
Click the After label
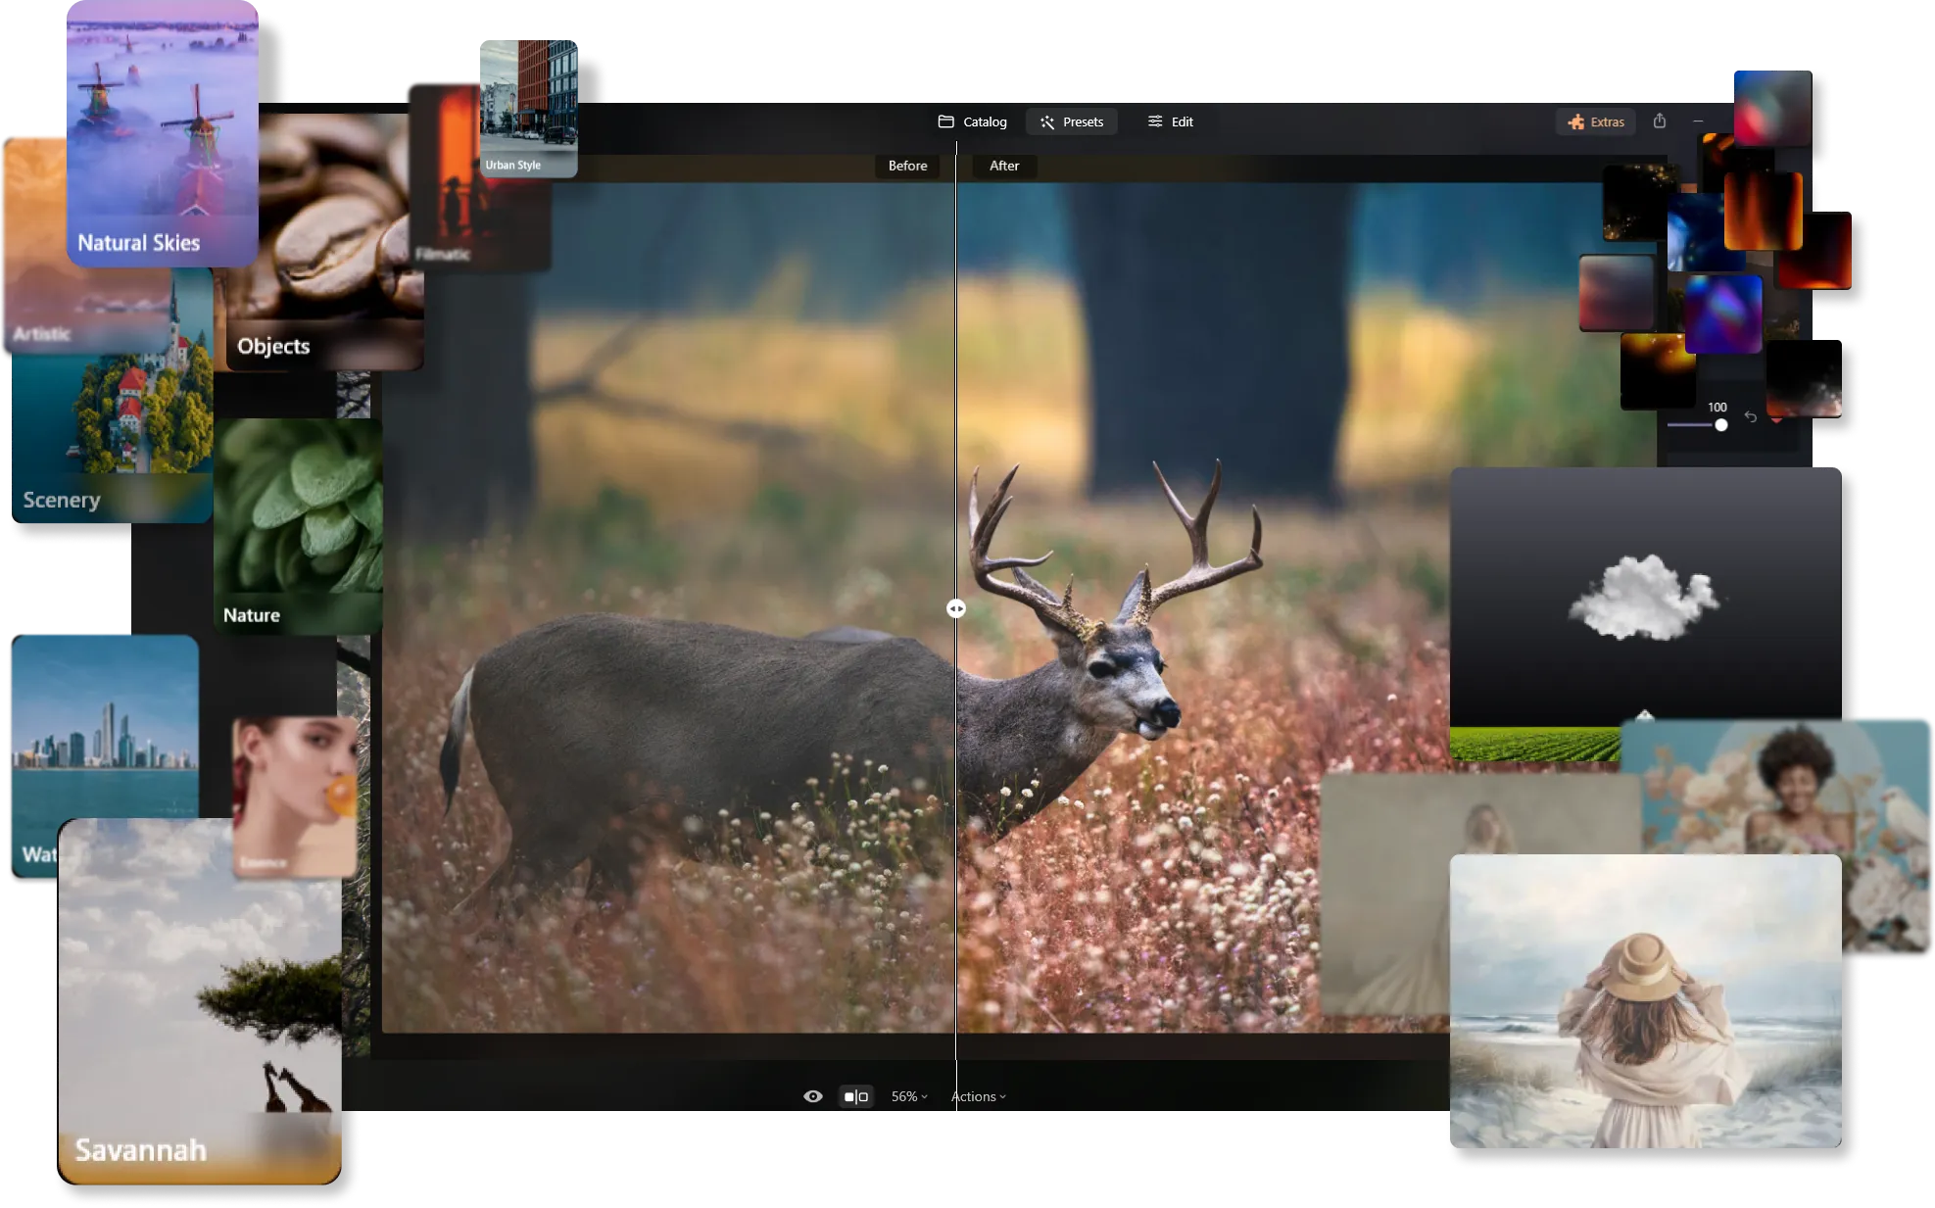1004,166
